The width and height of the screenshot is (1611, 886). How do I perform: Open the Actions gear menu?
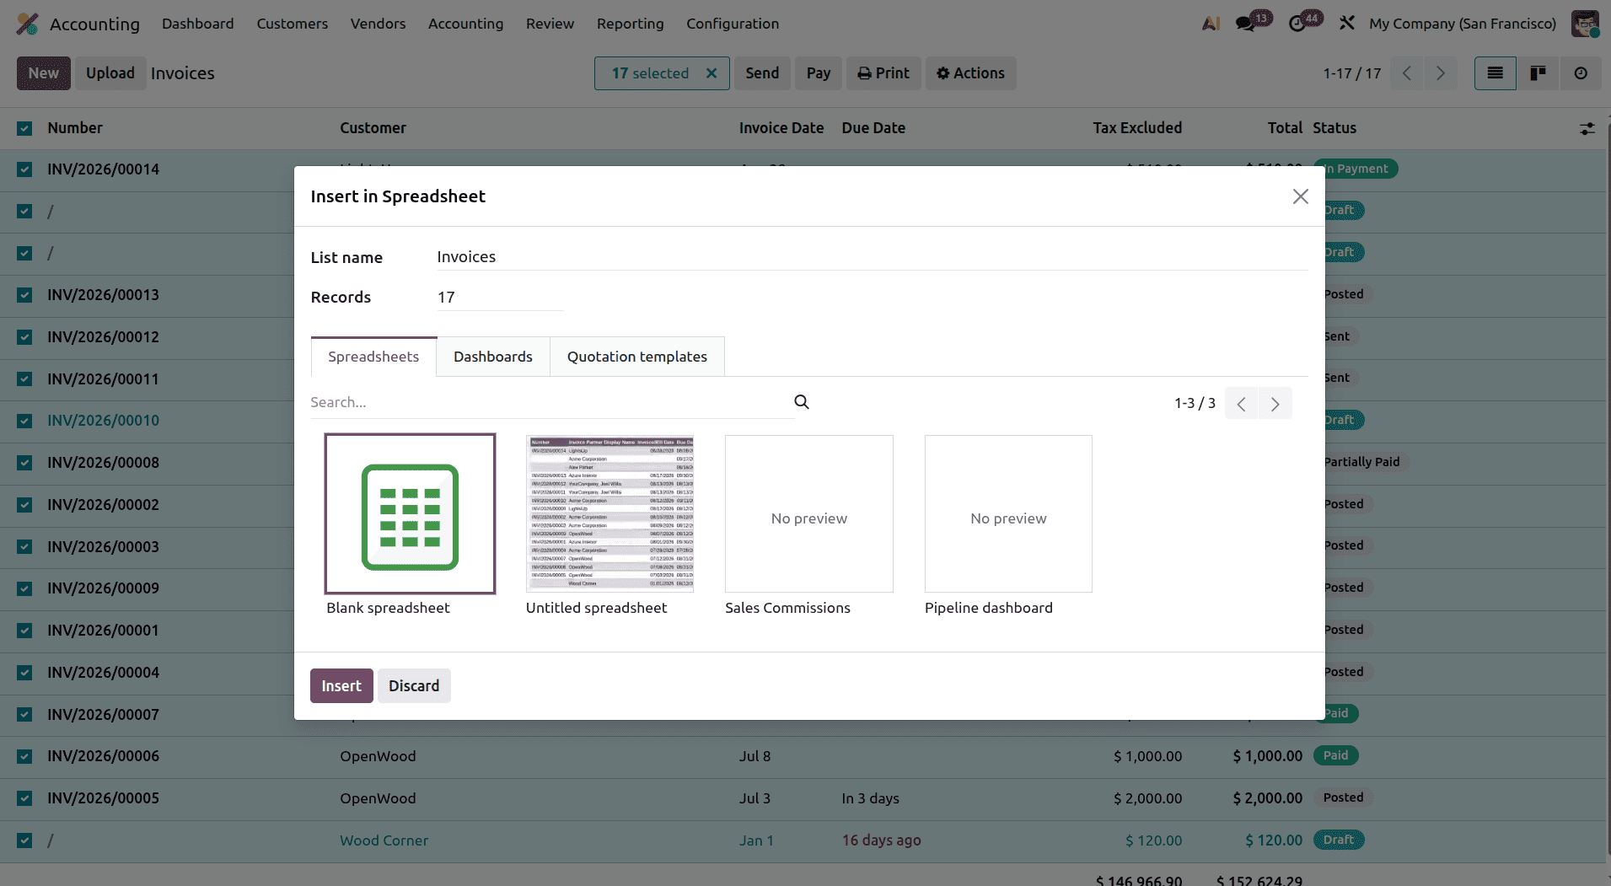971,73
